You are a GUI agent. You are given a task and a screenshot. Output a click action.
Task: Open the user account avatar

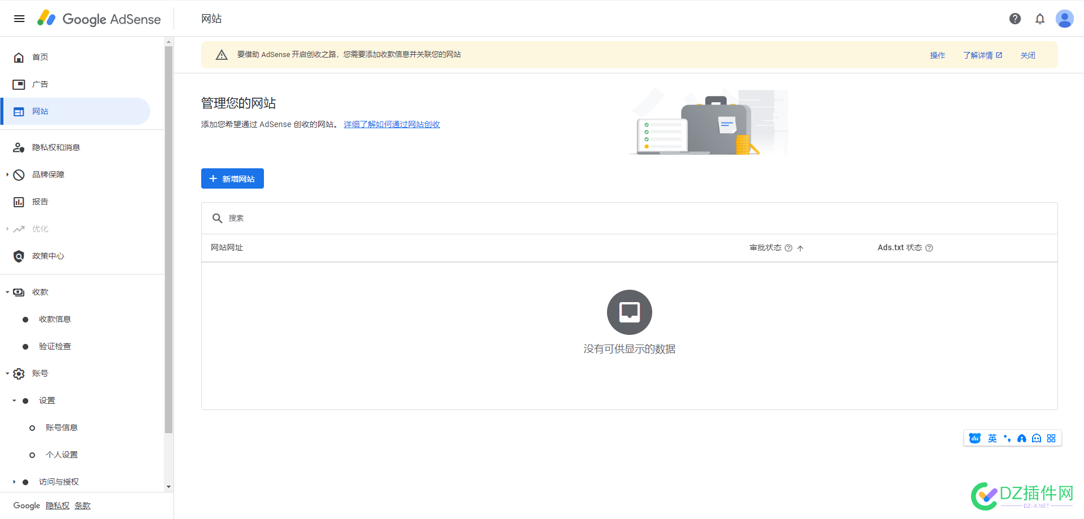(x=1065, y=19)
